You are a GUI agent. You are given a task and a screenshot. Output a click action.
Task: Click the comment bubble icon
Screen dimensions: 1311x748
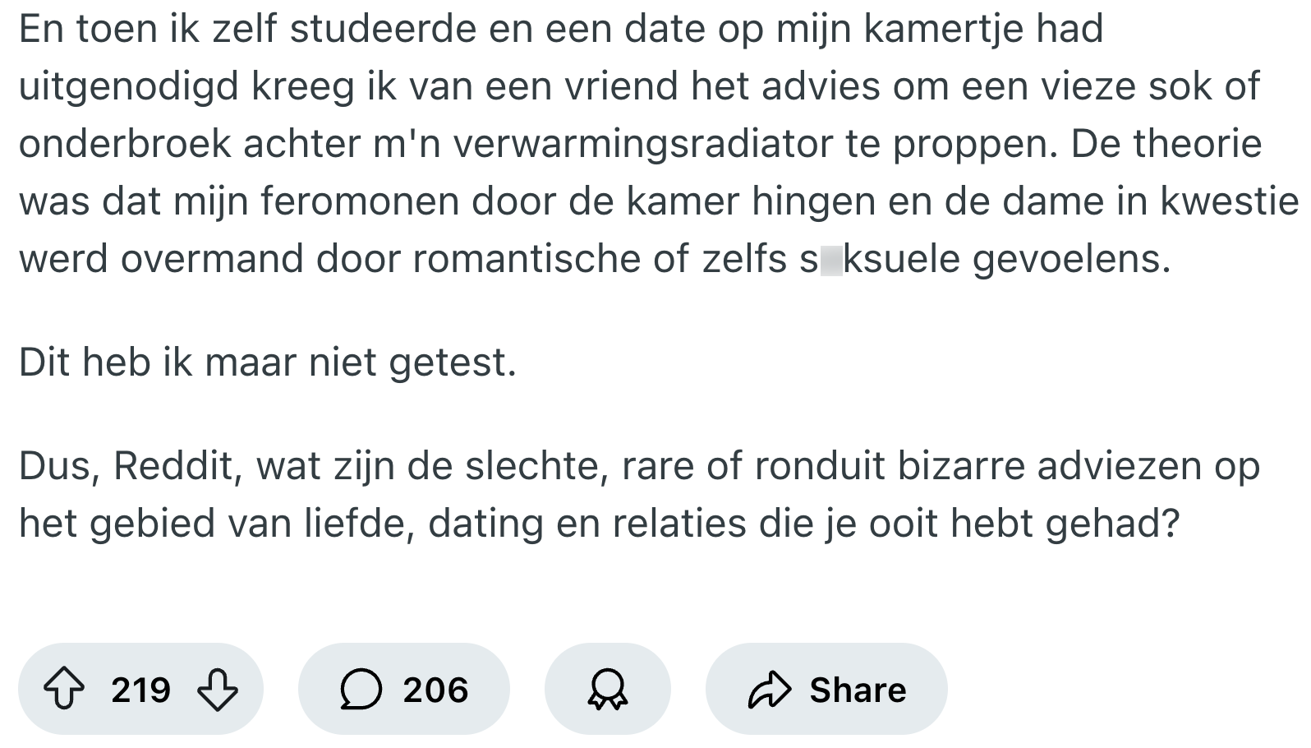pos(361,689)
